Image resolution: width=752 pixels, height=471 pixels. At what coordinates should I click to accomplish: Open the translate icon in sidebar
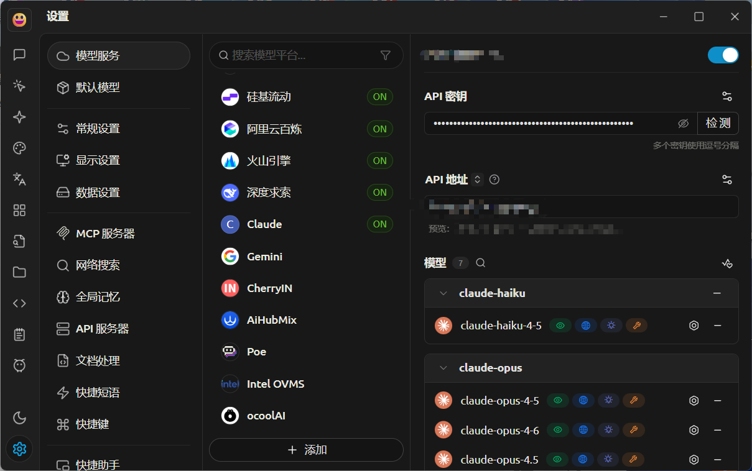pos(19,179)
